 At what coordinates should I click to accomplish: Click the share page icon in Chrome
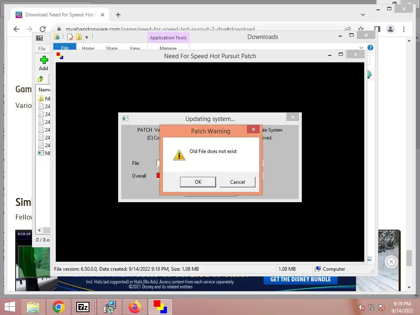[x=348, y=29]
